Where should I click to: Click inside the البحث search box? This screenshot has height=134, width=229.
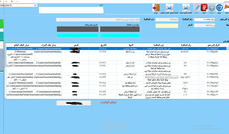(x=71, y=10)
